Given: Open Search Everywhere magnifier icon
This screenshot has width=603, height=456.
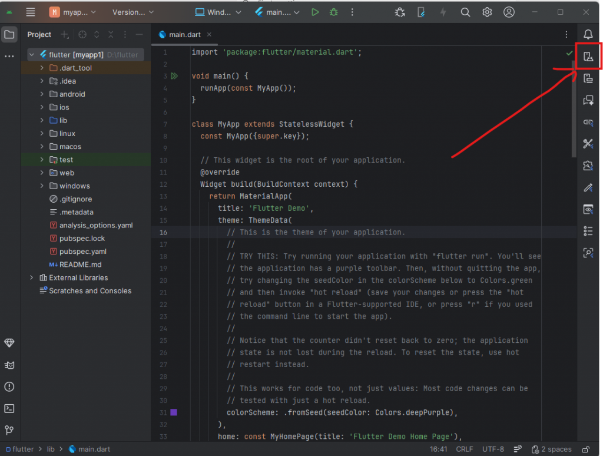Looking at the screenshot, I should click(x=465, y=12).
